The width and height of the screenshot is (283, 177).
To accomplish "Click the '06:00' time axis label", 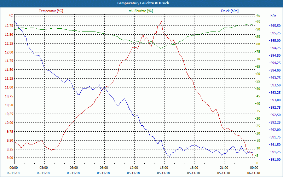I will [x=74, y=167].
